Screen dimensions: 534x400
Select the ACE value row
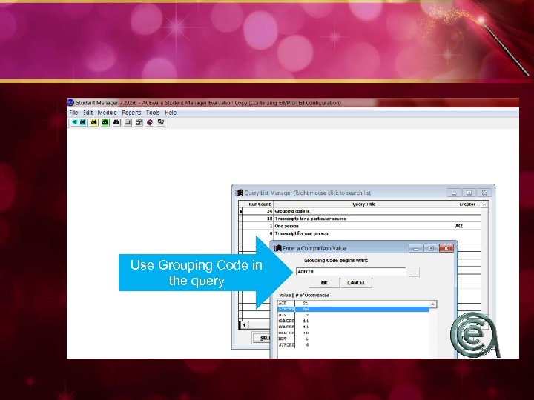353,303
